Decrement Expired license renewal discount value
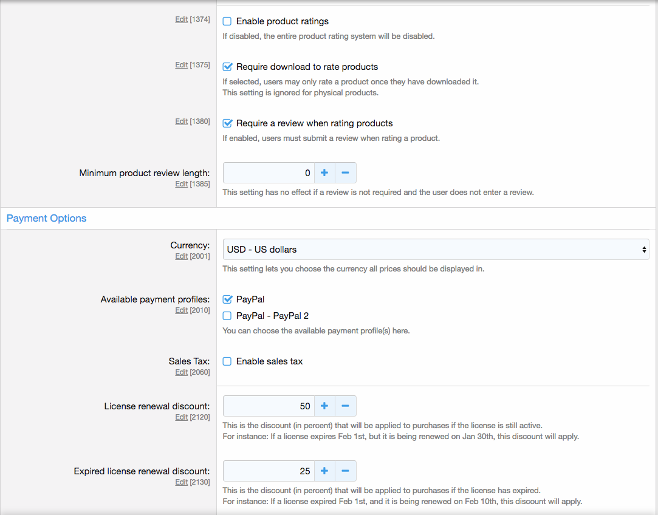The image size is (658, 515). 345,471
